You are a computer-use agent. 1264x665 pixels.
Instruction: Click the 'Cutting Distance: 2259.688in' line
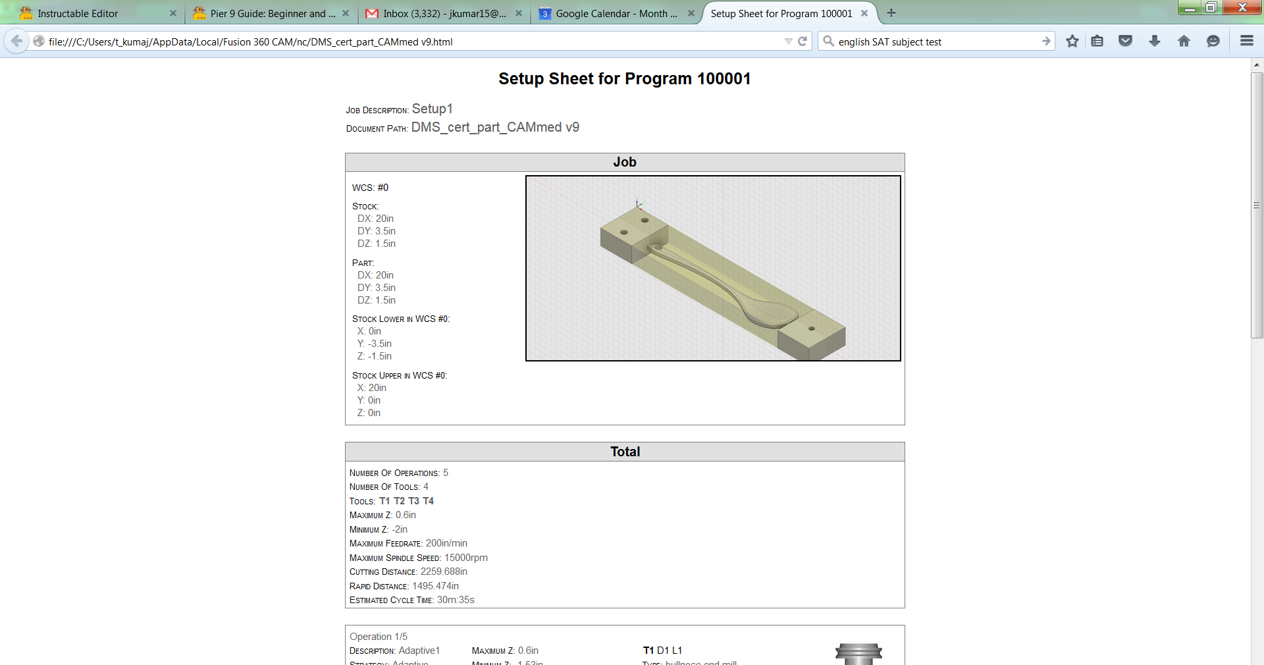pyautogui.click(x=408, y=572)
